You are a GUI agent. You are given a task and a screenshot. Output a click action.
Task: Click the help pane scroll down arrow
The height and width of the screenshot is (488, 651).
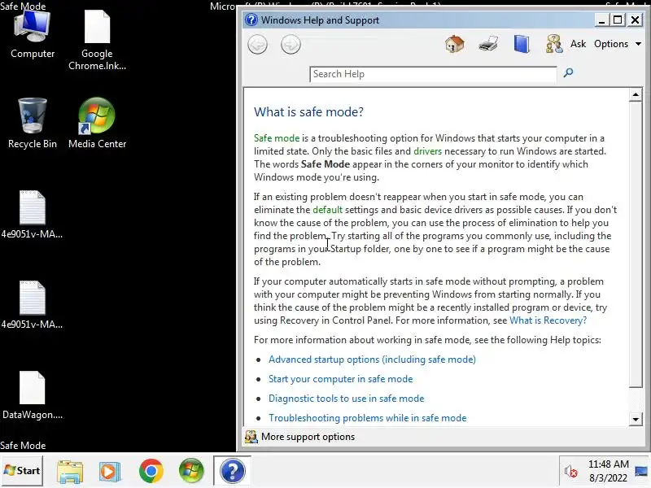click(x=636, y=419)
